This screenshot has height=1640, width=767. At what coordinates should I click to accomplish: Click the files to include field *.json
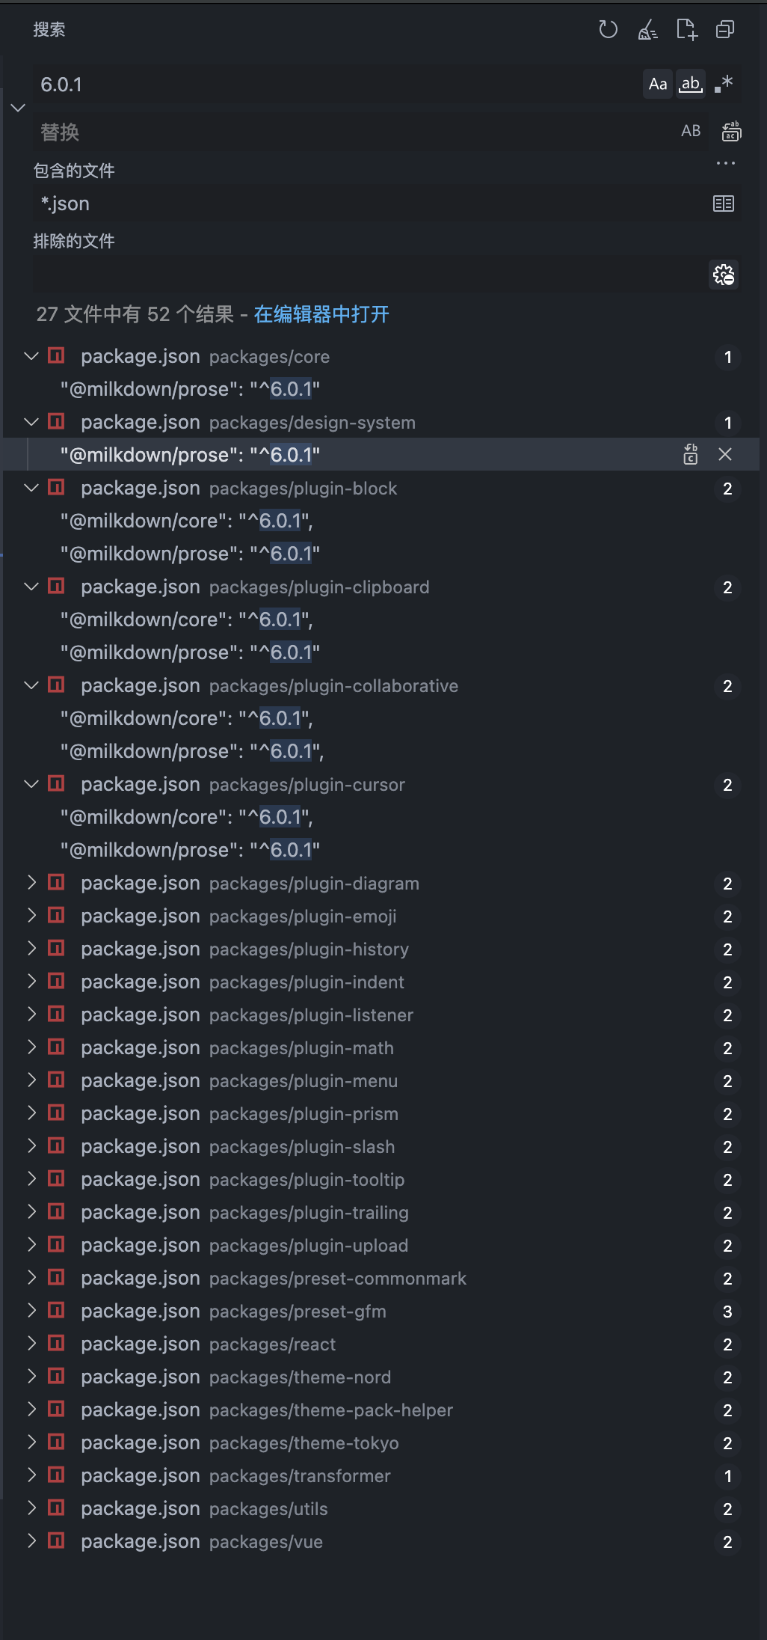(x=370, y=204)
